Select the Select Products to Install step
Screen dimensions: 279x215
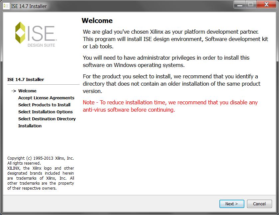point(44,105)
